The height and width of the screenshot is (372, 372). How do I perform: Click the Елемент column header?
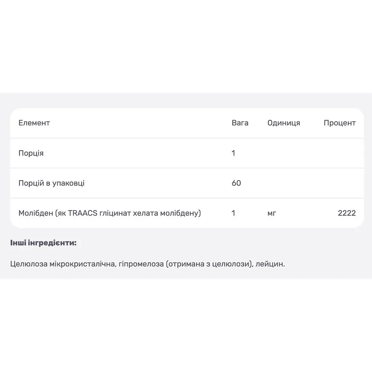(x=34, y=123)
